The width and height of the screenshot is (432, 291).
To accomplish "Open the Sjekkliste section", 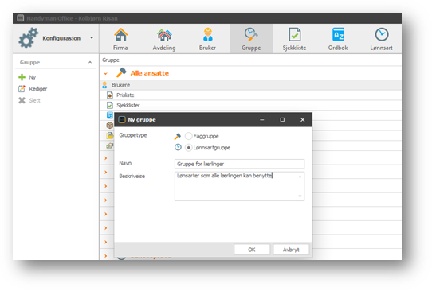I will tap(295, 39).
